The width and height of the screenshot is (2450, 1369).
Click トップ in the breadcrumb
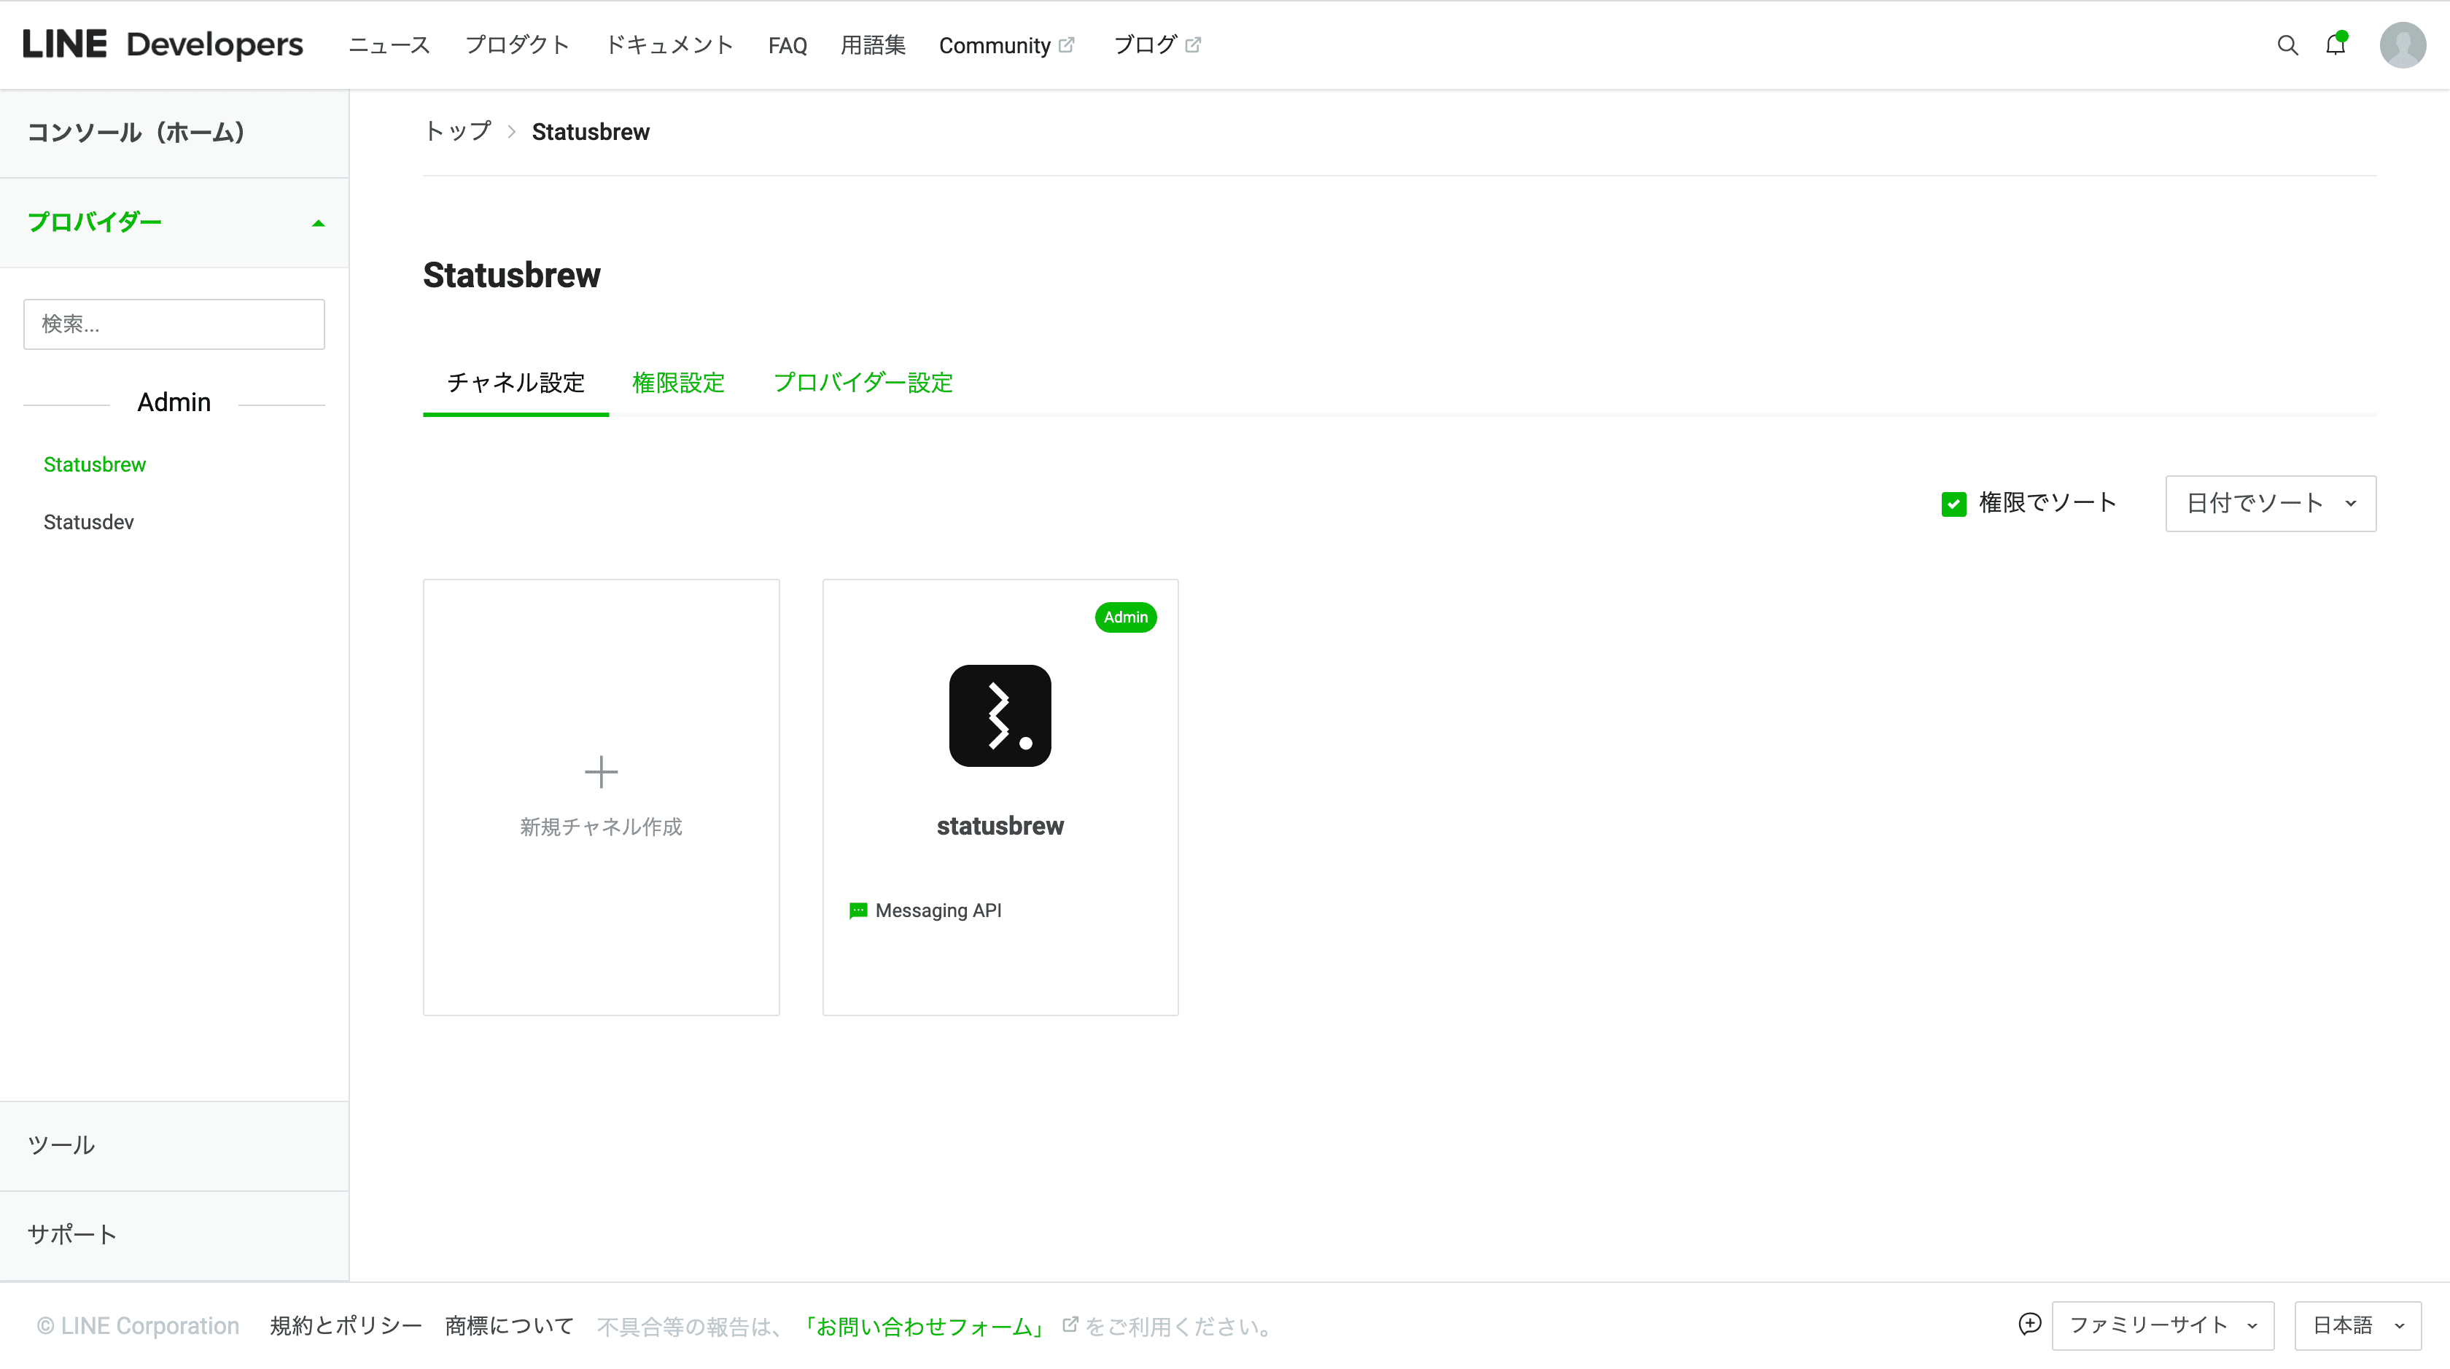[457, 131]
